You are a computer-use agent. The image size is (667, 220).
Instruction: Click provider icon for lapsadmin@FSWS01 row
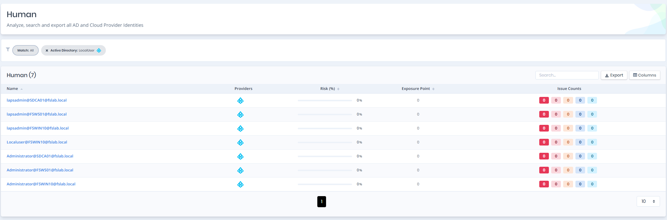[x=240, y=115]
